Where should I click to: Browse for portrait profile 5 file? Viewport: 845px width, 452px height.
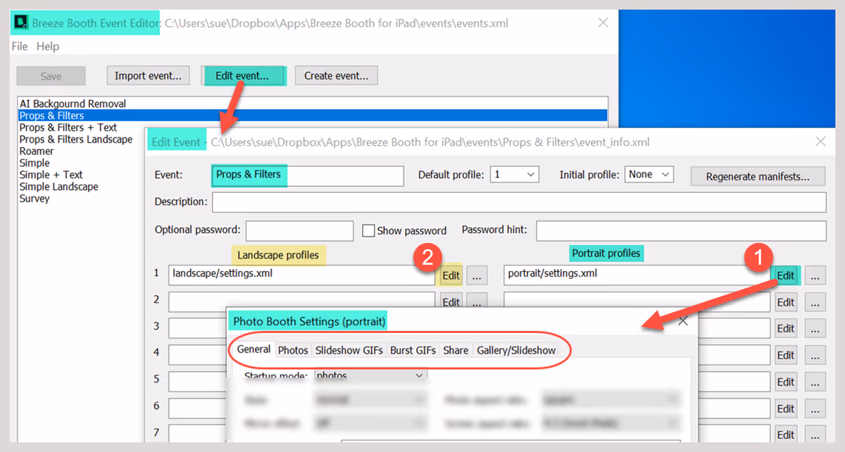(x=815, y=382)
